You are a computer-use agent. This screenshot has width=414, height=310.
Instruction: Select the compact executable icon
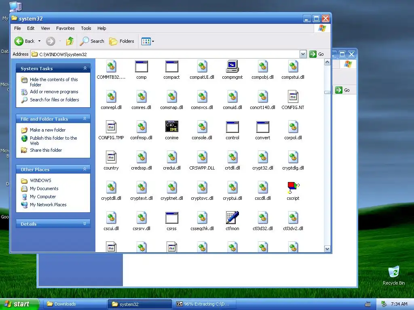(171, 67)
